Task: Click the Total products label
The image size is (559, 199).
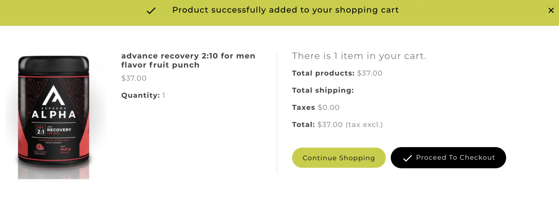Action: 323,73
